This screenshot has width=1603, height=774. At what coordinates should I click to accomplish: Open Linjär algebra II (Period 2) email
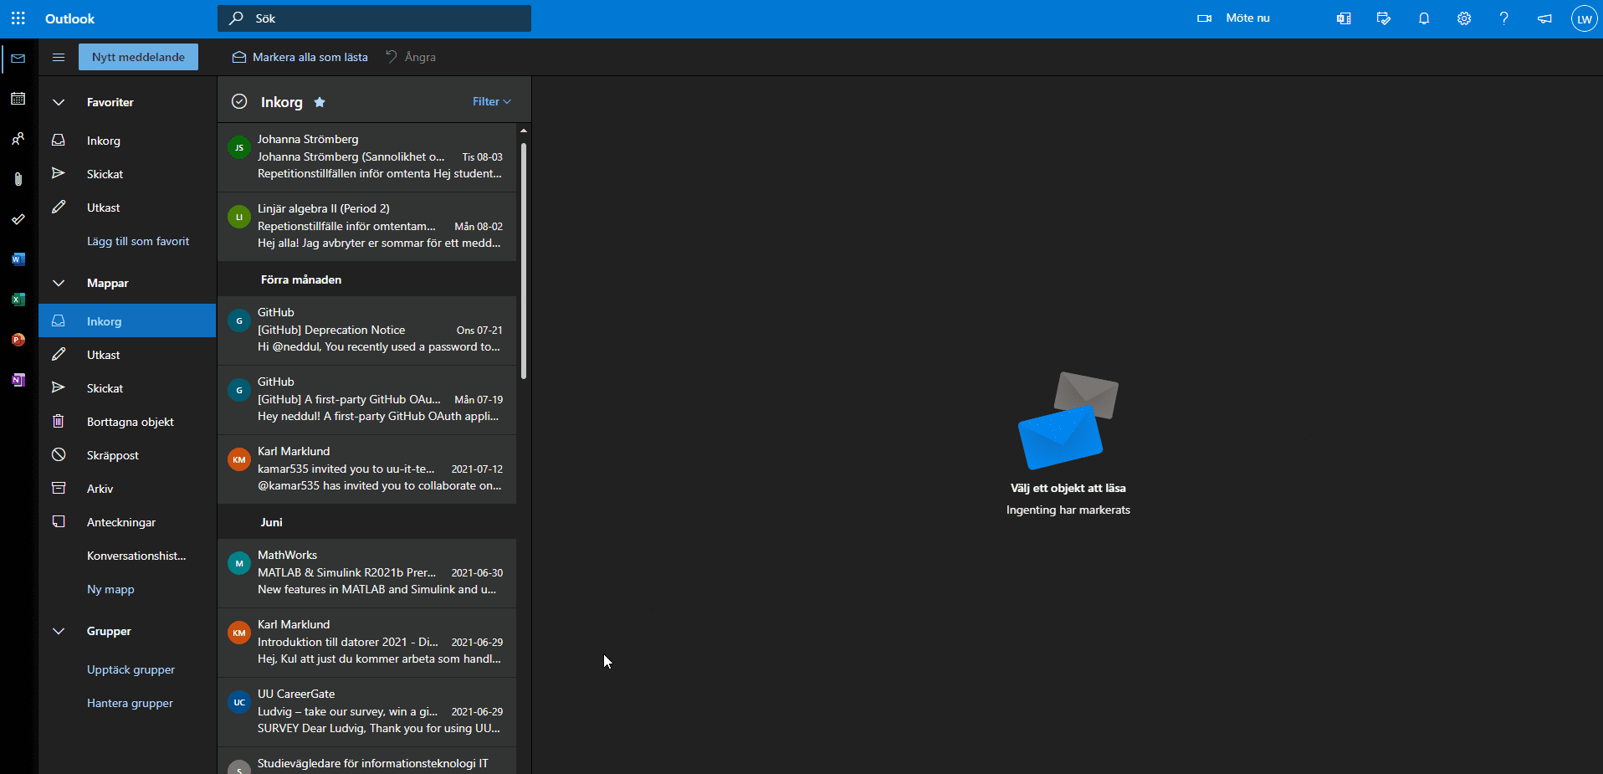[x=367, y=226]
